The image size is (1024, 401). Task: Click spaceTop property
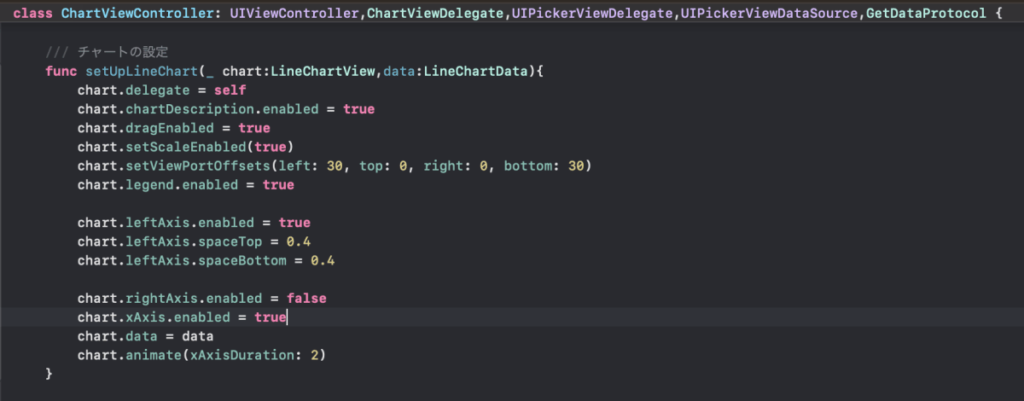(232, 241)
